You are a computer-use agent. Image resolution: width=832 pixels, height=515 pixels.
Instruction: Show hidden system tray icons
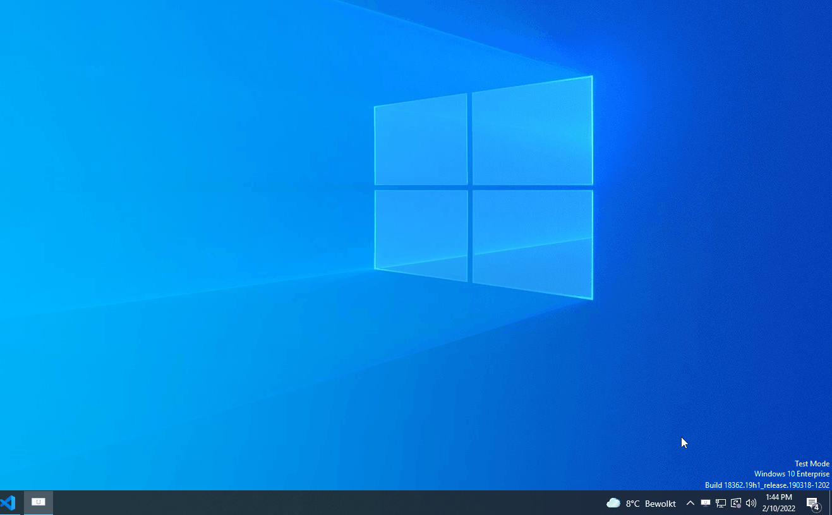(690, 503)
